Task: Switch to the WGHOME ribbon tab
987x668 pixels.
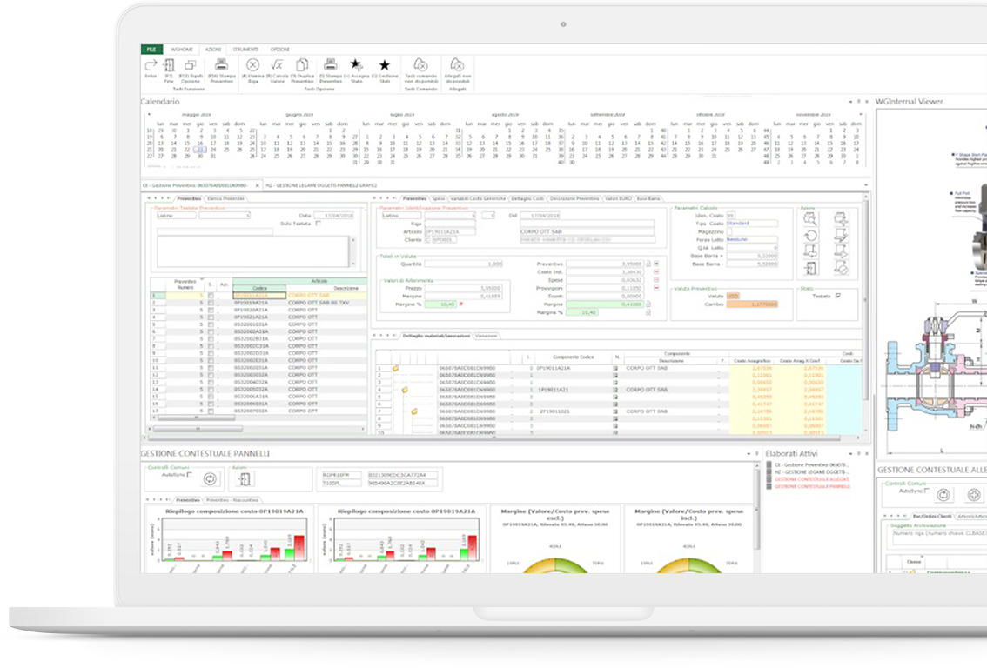Action: 182,49
